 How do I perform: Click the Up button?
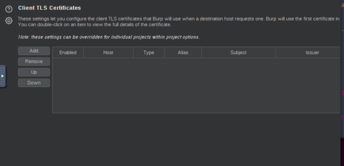click(x=34, y=72)
